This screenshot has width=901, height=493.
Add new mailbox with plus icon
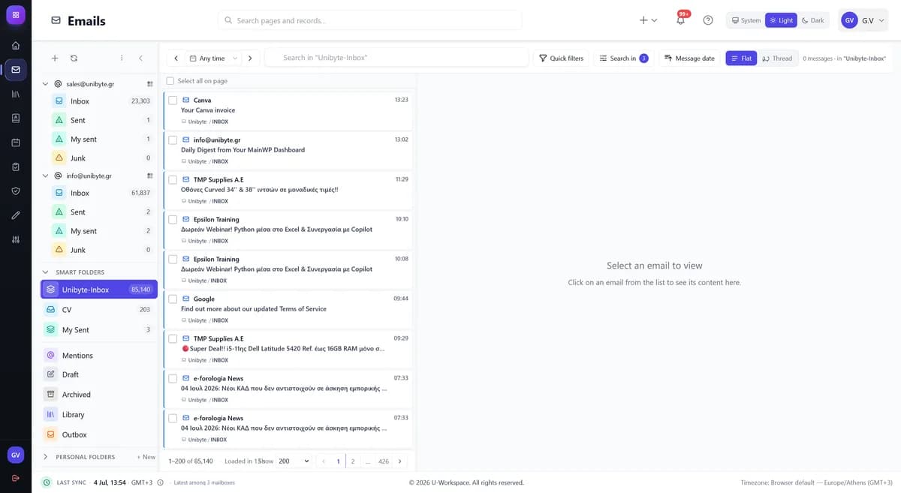(55, 58)
